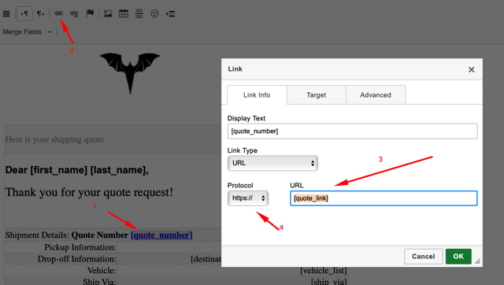
Task: Set right-to-left text direction
Action: [x=40, y=14]
